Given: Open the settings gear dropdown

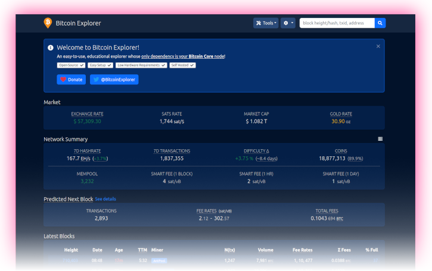Looking at the screenshot, I should click(288, 23).
